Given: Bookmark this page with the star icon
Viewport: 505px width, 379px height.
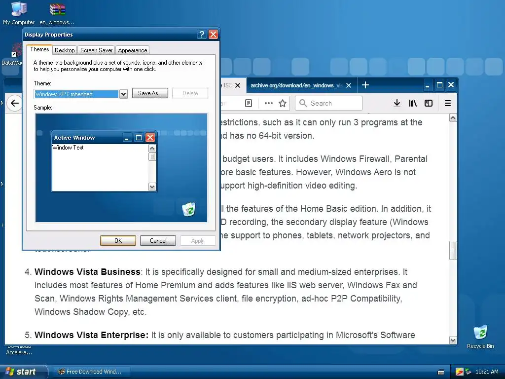Looking at the screenshot, I should click(283, 103).
